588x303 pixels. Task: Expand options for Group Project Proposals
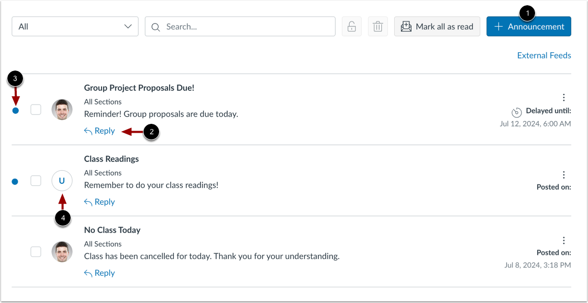tap(563, 97)
